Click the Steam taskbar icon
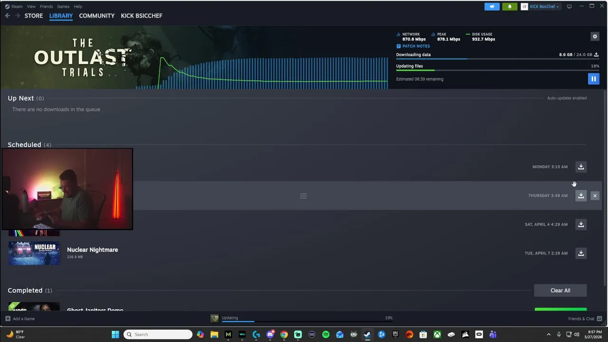 point(367,334)
